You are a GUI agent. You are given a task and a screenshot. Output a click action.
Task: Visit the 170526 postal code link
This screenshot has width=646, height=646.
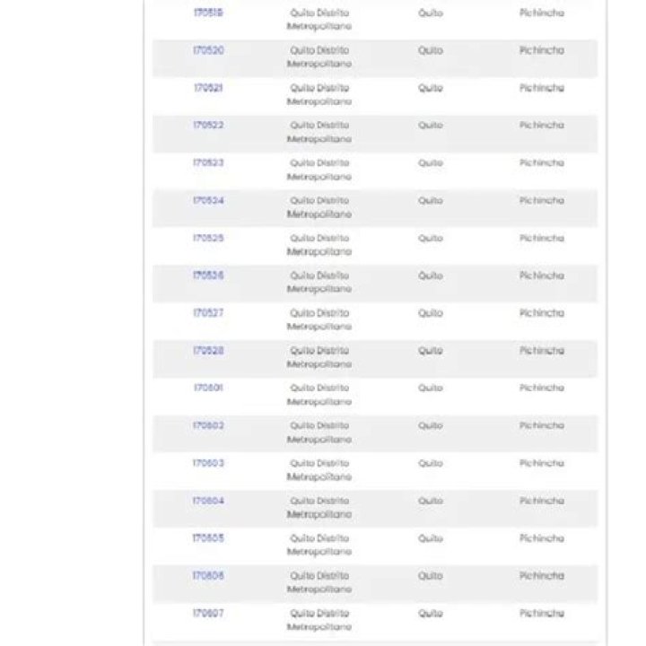tap(208, 275)
